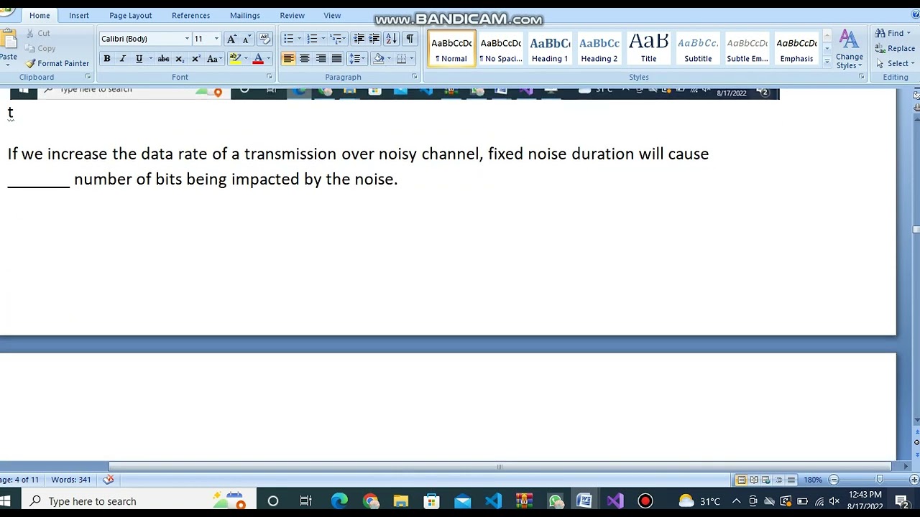Image resolution: width=920 pixels, height=517 pixels.
Task: Click the Multilevel list icon
Action: 336,39
